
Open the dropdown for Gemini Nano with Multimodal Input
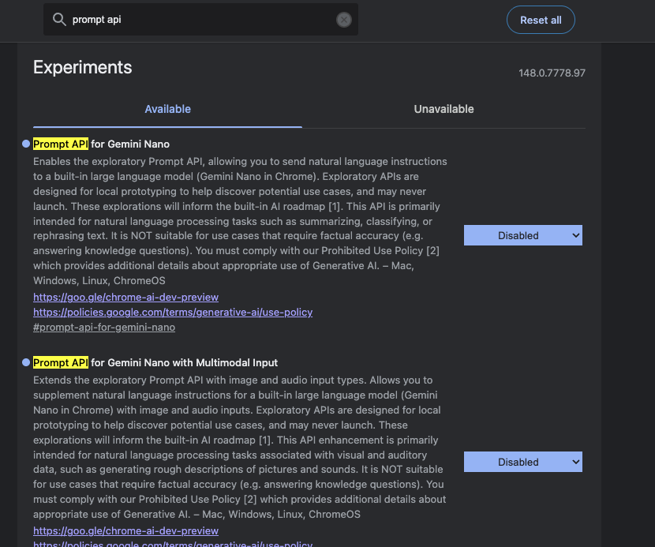click(x=522, y=462)
